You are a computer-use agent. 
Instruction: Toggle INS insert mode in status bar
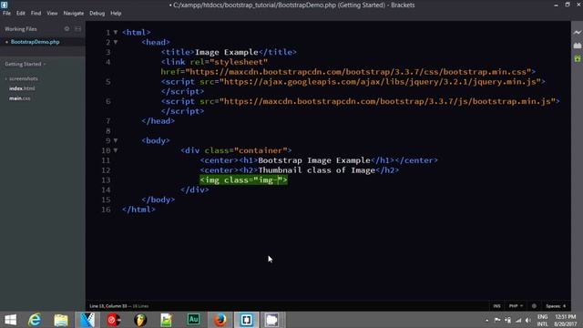tap(496, 306)
